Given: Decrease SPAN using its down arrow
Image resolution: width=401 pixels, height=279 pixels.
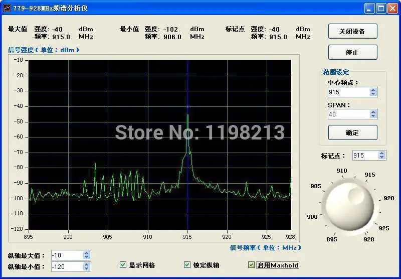Looking at the screenshot, I should (x=373, y=116).
